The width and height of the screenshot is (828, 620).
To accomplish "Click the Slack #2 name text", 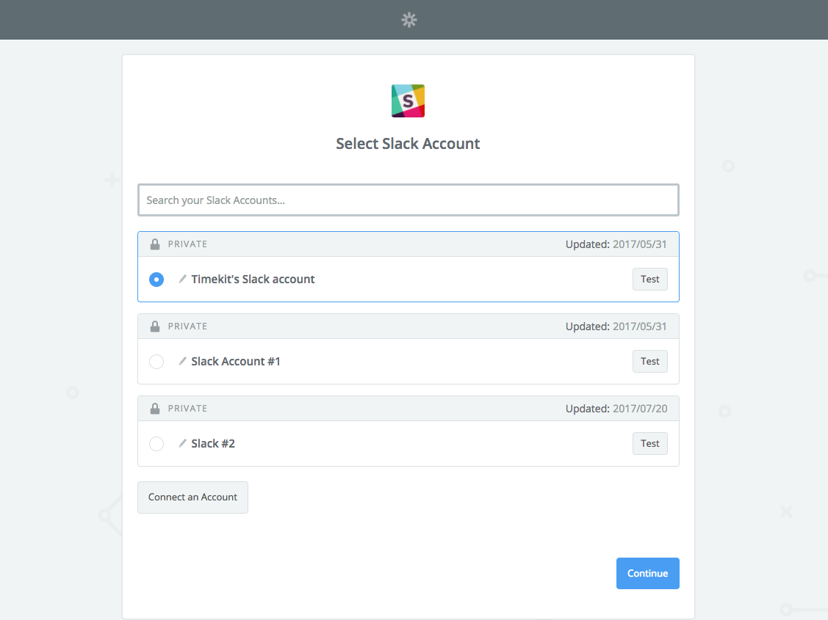I will [x=213, y=444].
